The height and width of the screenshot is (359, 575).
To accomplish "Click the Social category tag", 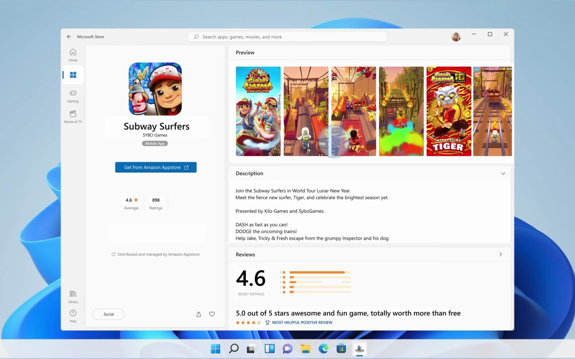I will [108, 314].
